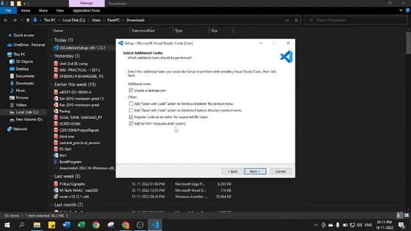Select Local Disk (C:) in sidebar

click(27, 112)
